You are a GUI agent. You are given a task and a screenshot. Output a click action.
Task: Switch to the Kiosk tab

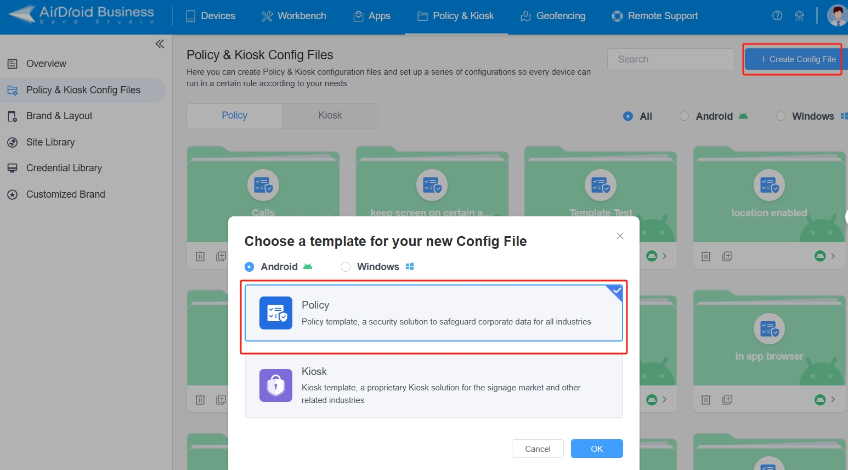330,116
